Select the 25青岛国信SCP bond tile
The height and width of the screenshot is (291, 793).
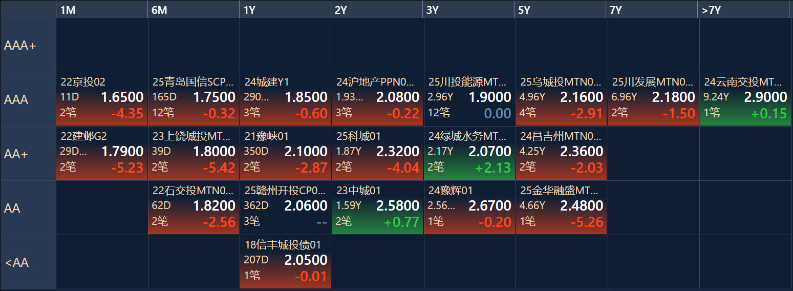pyautogui.click(x=194, y=99)
